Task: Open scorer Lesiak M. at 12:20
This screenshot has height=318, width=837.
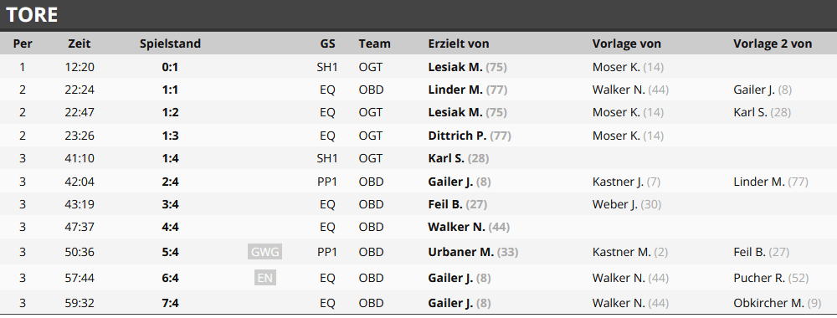Action: (455, 67)
